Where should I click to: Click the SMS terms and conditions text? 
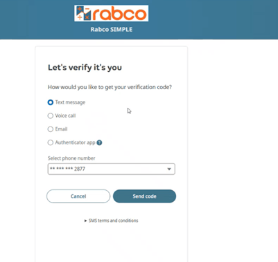114,221
